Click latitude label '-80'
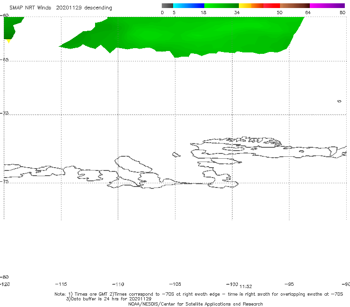 pos(4,277)
